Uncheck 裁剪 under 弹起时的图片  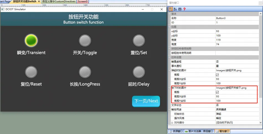[217, 75]
